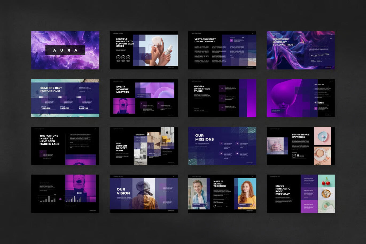Click the first percentage ring on Multiple Products slide

[x=118, y=57]
